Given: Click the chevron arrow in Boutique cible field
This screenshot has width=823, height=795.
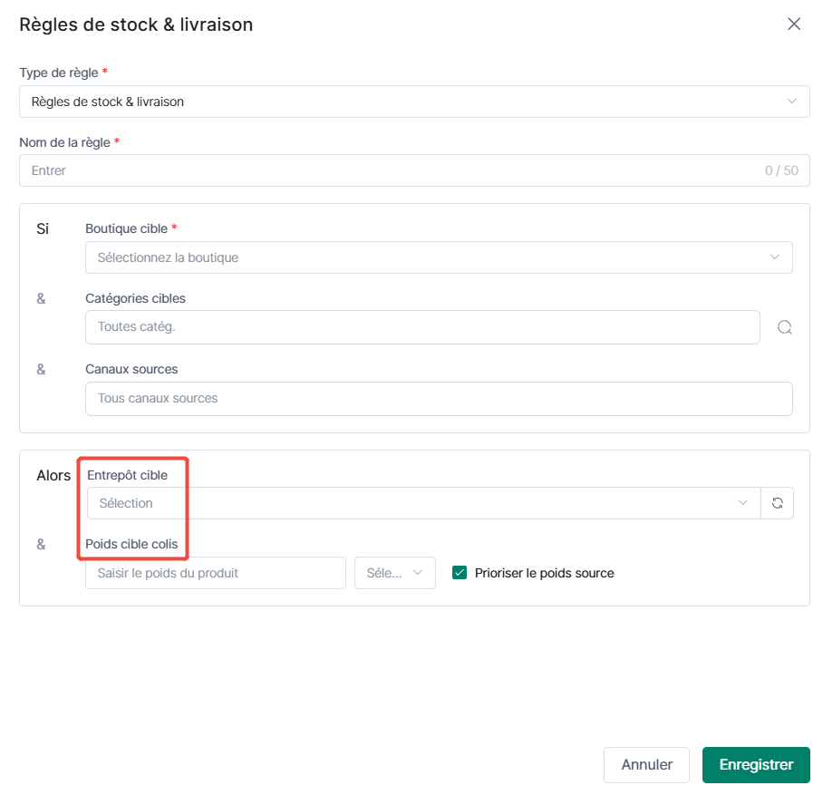Looking at the screenshot, I should click(x=774, y=257).
